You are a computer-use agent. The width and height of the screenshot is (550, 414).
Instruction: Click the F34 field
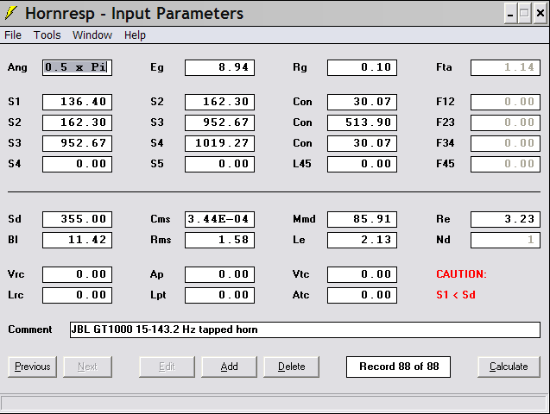pyautogui.click(x=505, y=143)
